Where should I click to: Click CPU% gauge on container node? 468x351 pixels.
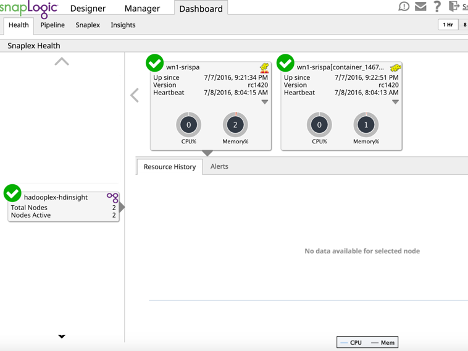coord(319,125)
